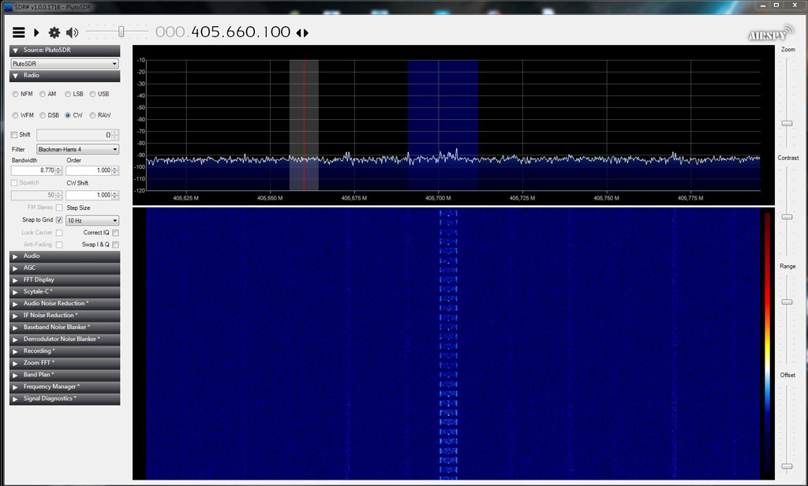This screenshot has width=808, height=486.
Task: Expand the Zoom FFT panel
Action: pos(65,363)
